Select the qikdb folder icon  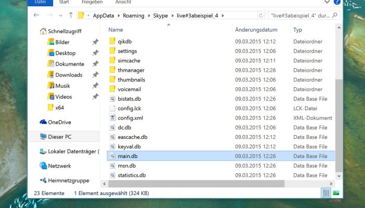(x=113, y=41)
